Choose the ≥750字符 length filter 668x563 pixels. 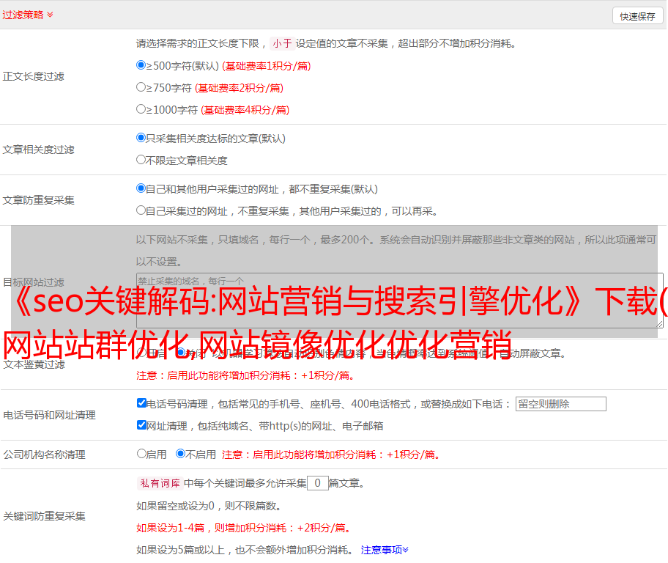[141, 87]
